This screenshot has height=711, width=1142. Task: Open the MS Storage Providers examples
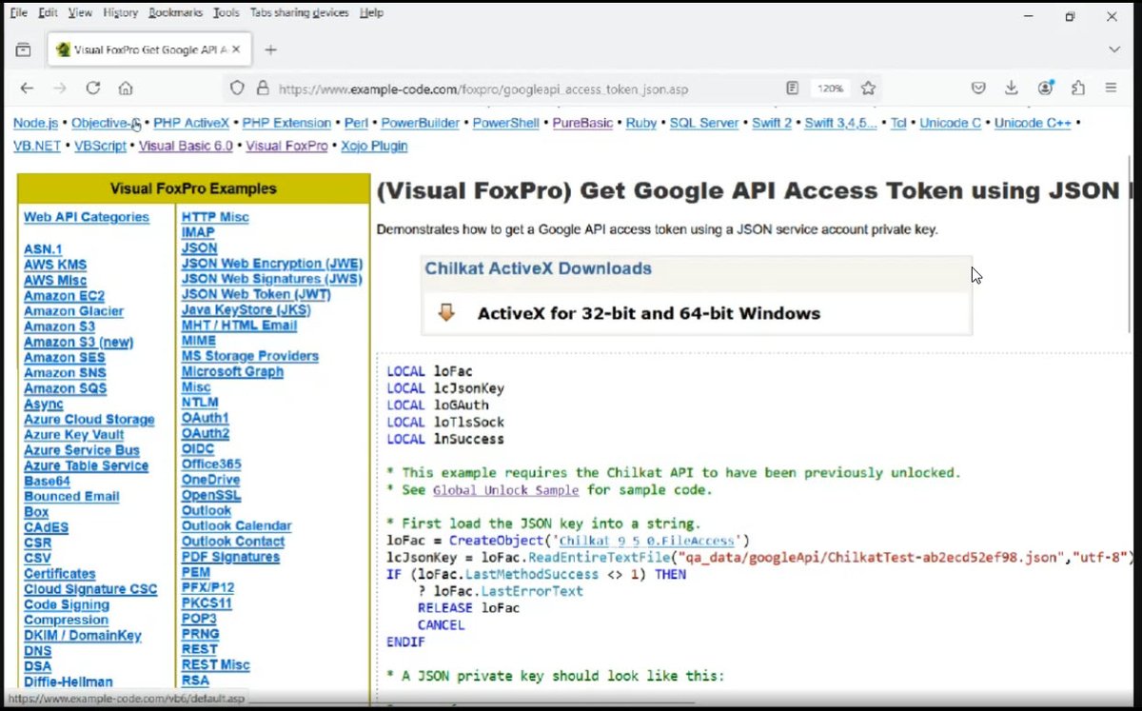point(250,356)
